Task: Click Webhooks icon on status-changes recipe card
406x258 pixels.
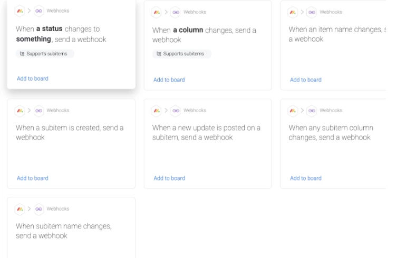Action: 38,11
